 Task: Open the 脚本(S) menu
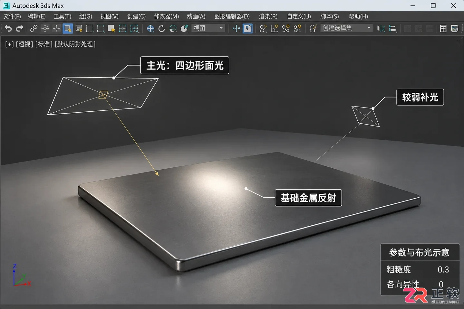pyautogui.click(x=330, y=16)
